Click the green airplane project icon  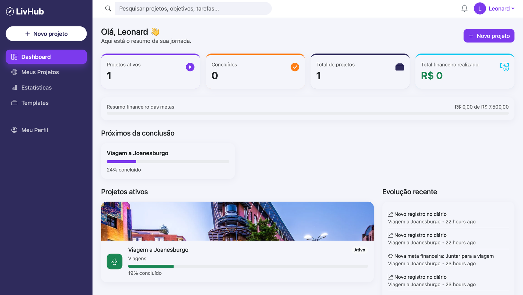click(114, 261)
